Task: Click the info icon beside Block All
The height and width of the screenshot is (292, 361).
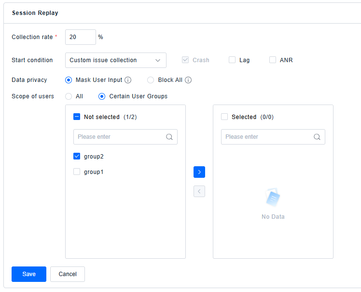Action: tap(188, 80)
